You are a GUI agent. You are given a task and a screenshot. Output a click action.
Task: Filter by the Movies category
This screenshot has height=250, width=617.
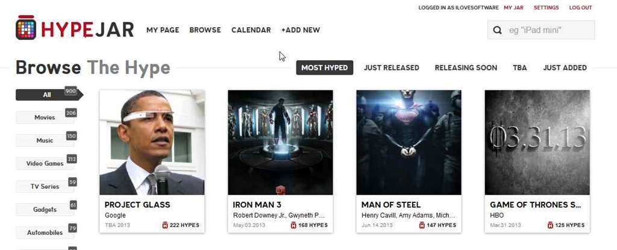click(x=45, y=117)
